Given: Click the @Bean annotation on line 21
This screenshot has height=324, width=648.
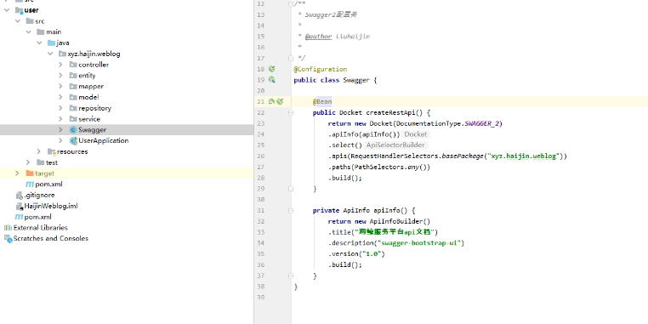Looking at the screenshot, I should pyautogui.click(x=322, y=102).
